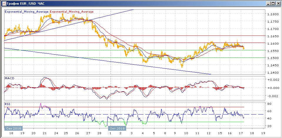
Task: Click MACD scale value -0.002
Action: (273, 96)
